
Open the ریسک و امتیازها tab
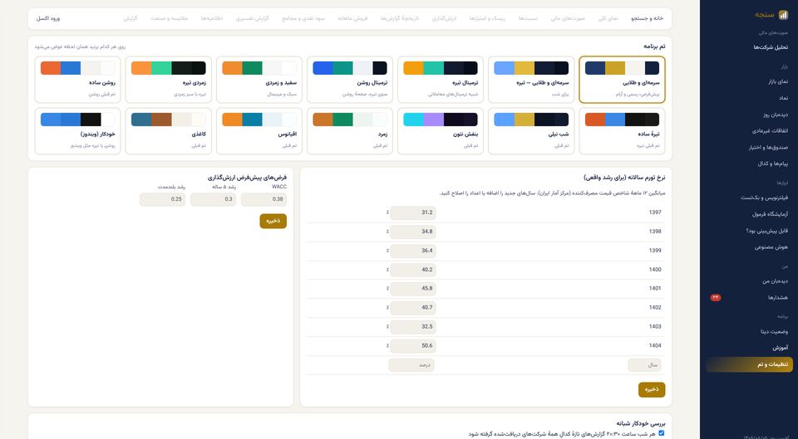[x=488, y=18]
